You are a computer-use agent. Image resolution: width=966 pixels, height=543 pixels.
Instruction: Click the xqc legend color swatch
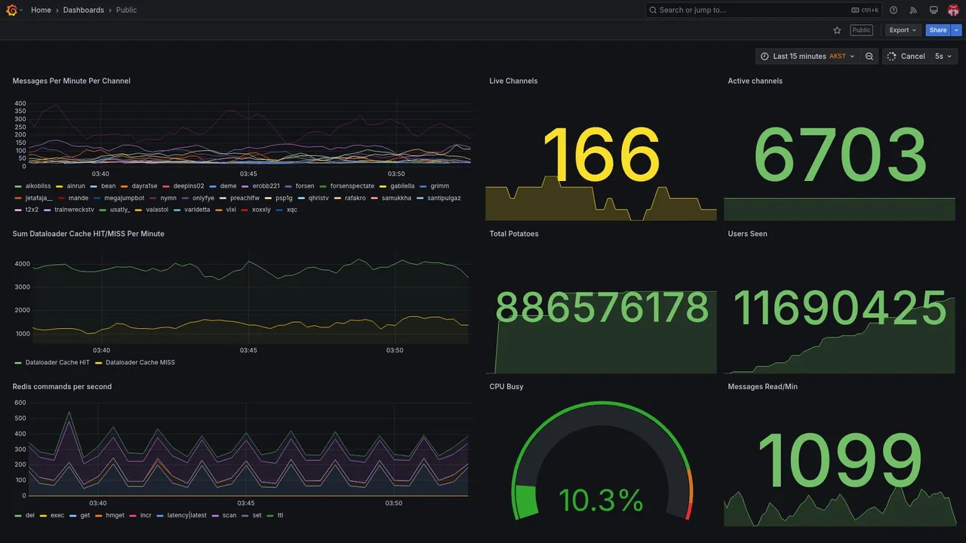pyautogui.click(x=280, y=210)
